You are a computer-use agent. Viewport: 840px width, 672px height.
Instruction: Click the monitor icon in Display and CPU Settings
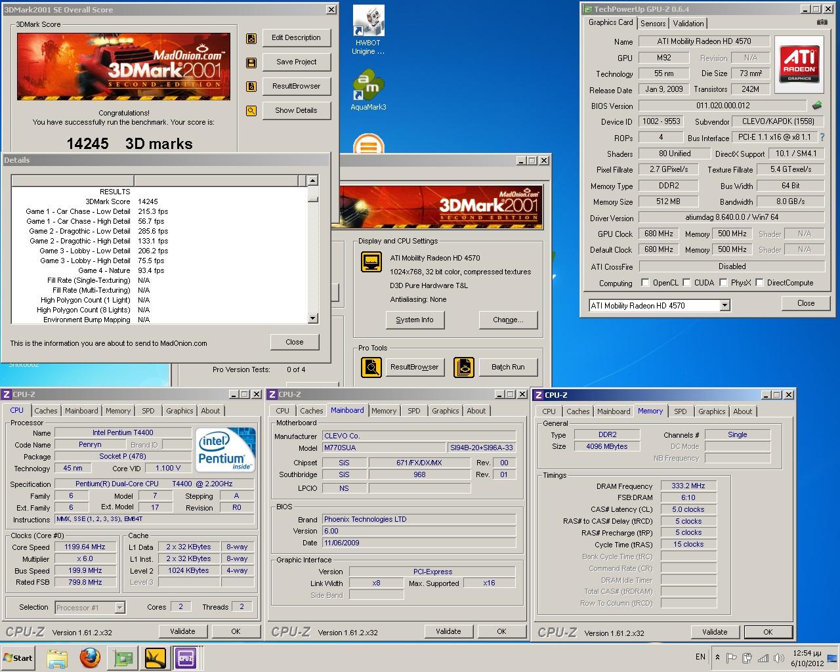point(371,262)
